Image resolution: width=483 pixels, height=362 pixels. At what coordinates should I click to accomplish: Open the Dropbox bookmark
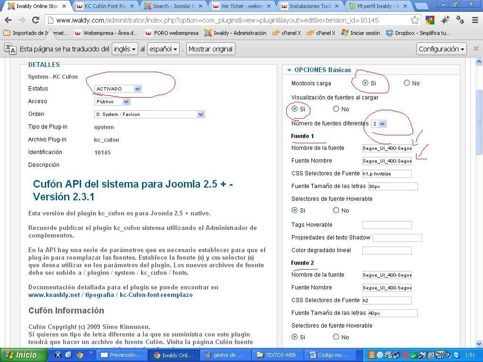418,33
